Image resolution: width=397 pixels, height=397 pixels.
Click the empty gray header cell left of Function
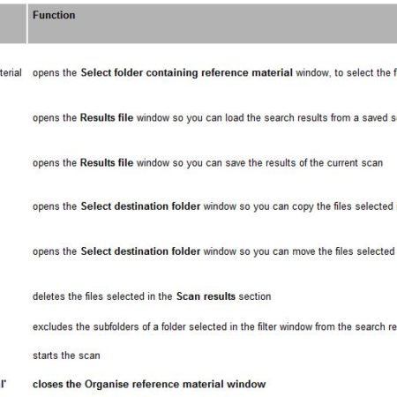tap(13, 24)
